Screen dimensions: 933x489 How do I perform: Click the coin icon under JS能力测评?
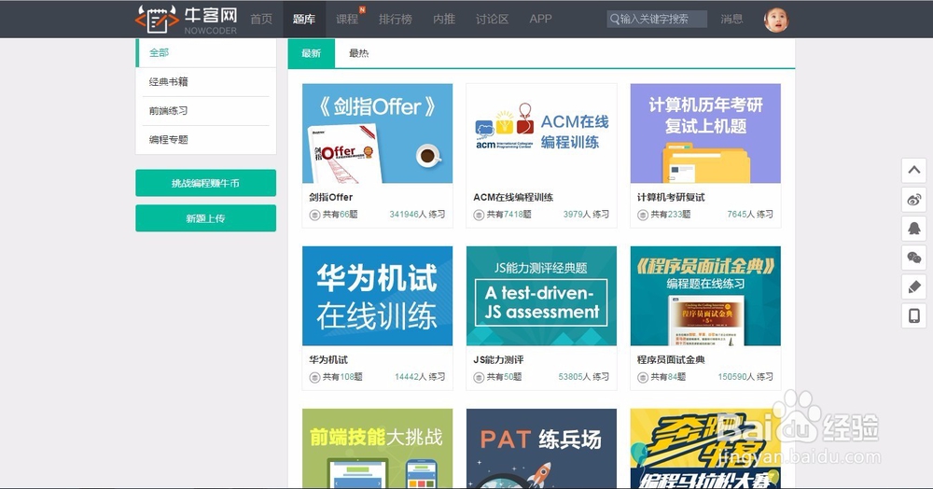point(479,377)
